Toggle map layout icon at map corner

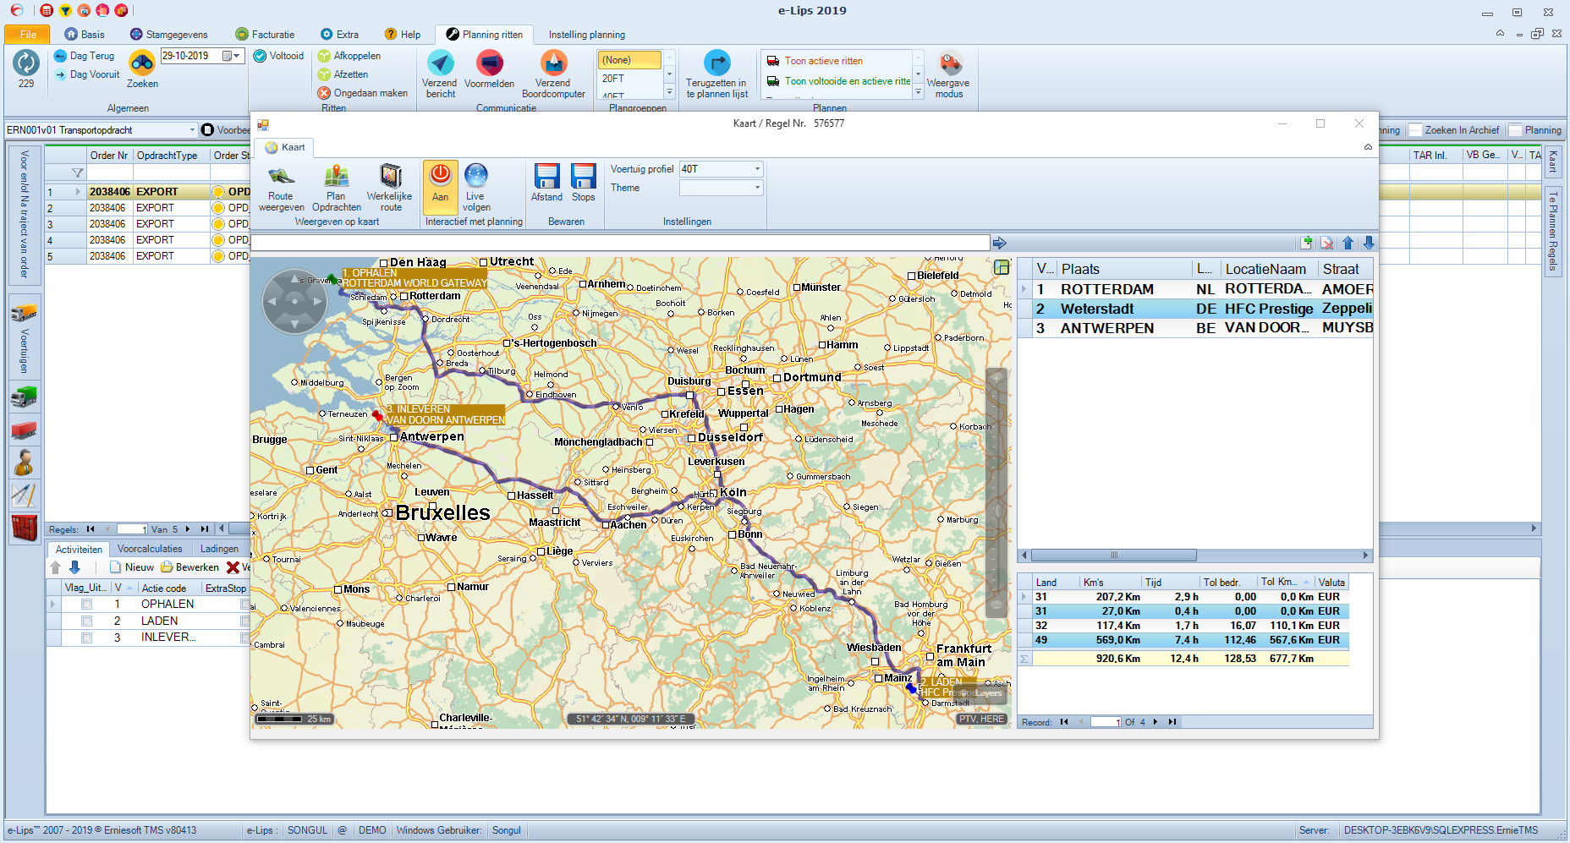pos(1002,267)
